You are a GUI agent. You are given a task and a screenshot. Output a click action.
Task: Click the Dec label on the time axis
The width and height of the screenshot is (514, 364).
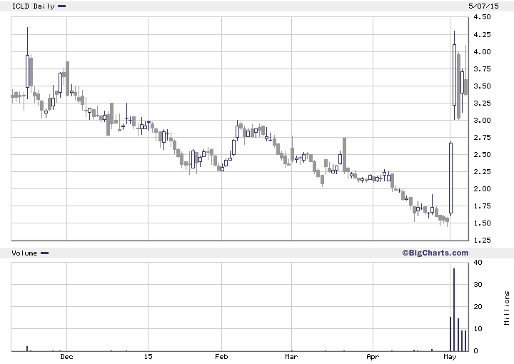point(66,356)
